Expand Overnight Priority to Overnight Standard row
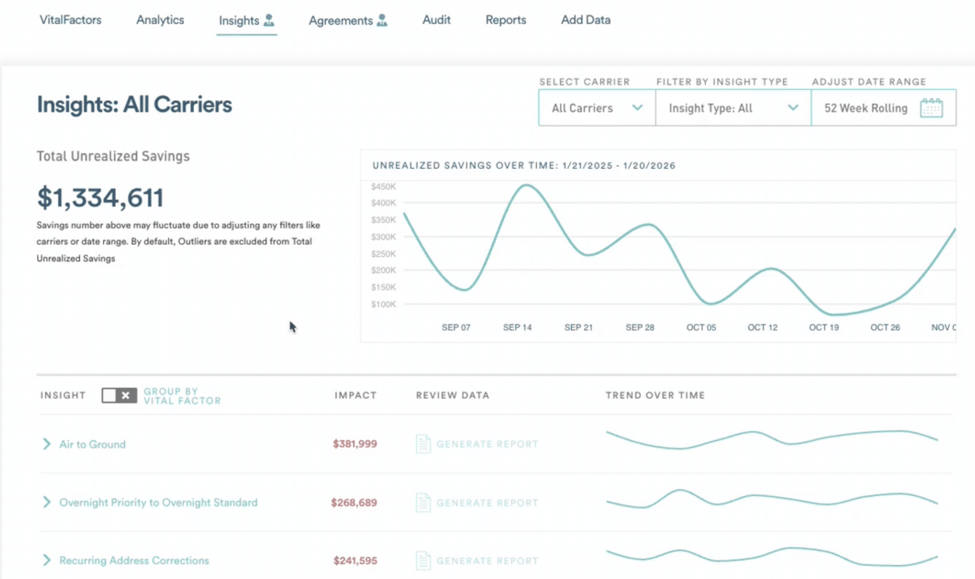This screenshot has height=579, width=975. coord(47,502)
